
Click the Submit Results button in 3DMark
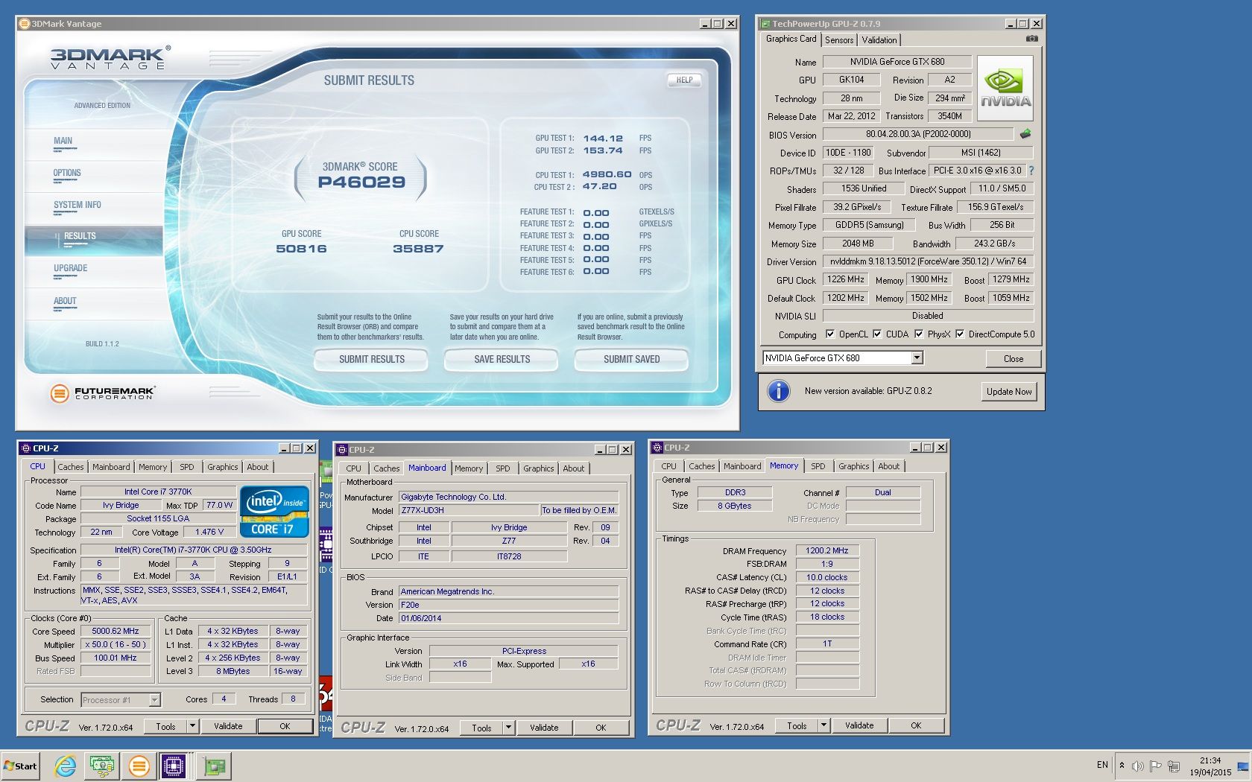(372, 360)
